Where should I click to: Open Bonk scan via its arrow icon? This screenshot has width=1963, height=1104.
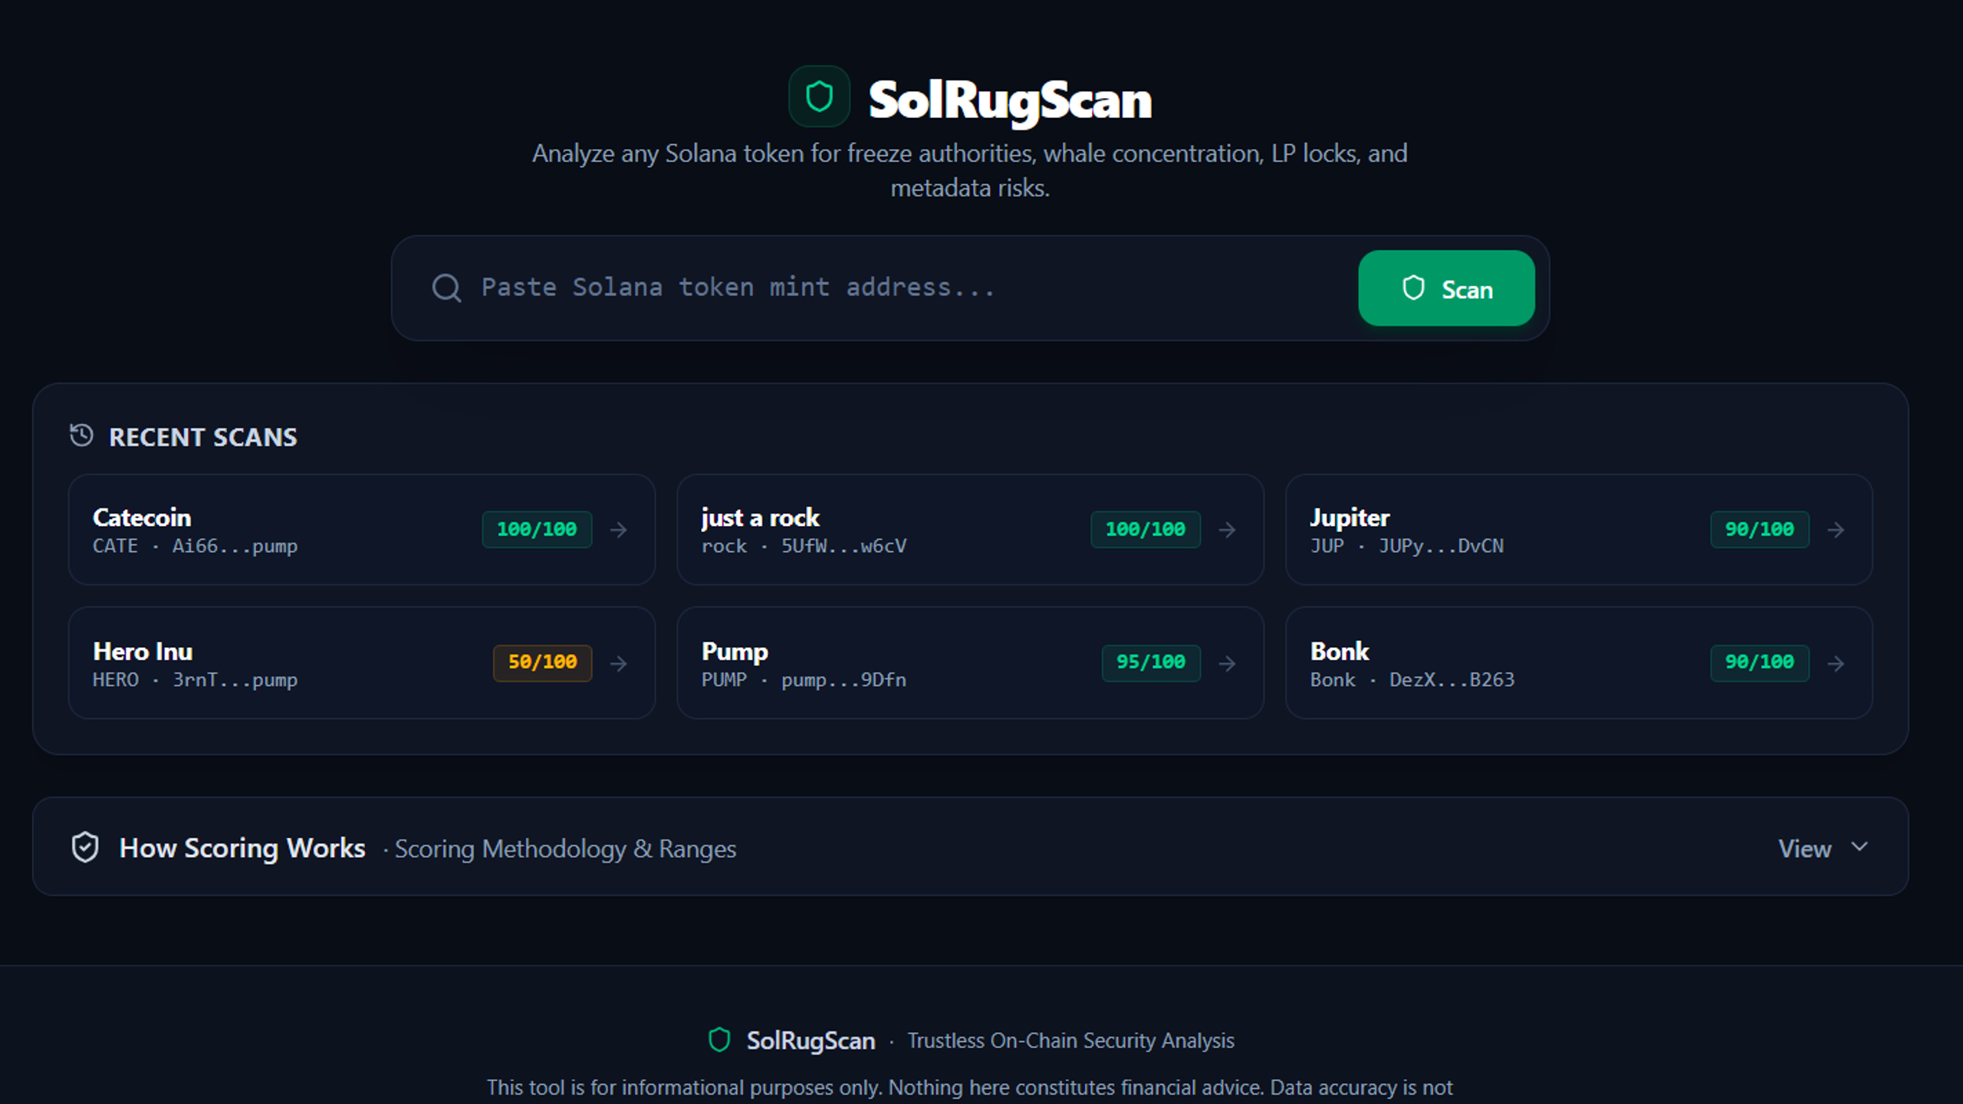[x=1836, y=663]
